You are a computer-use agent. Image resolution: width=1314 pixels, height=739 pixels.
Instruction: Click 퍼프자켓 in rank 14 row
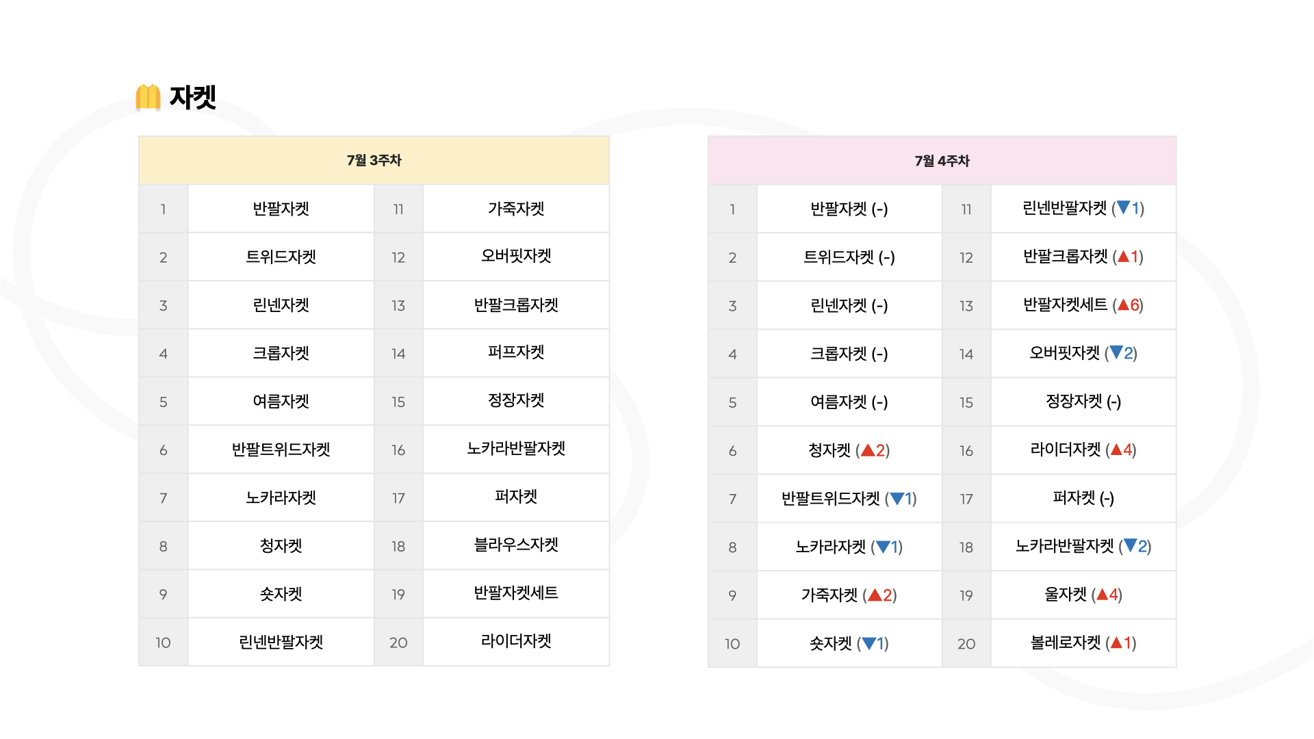coord(516,352)
